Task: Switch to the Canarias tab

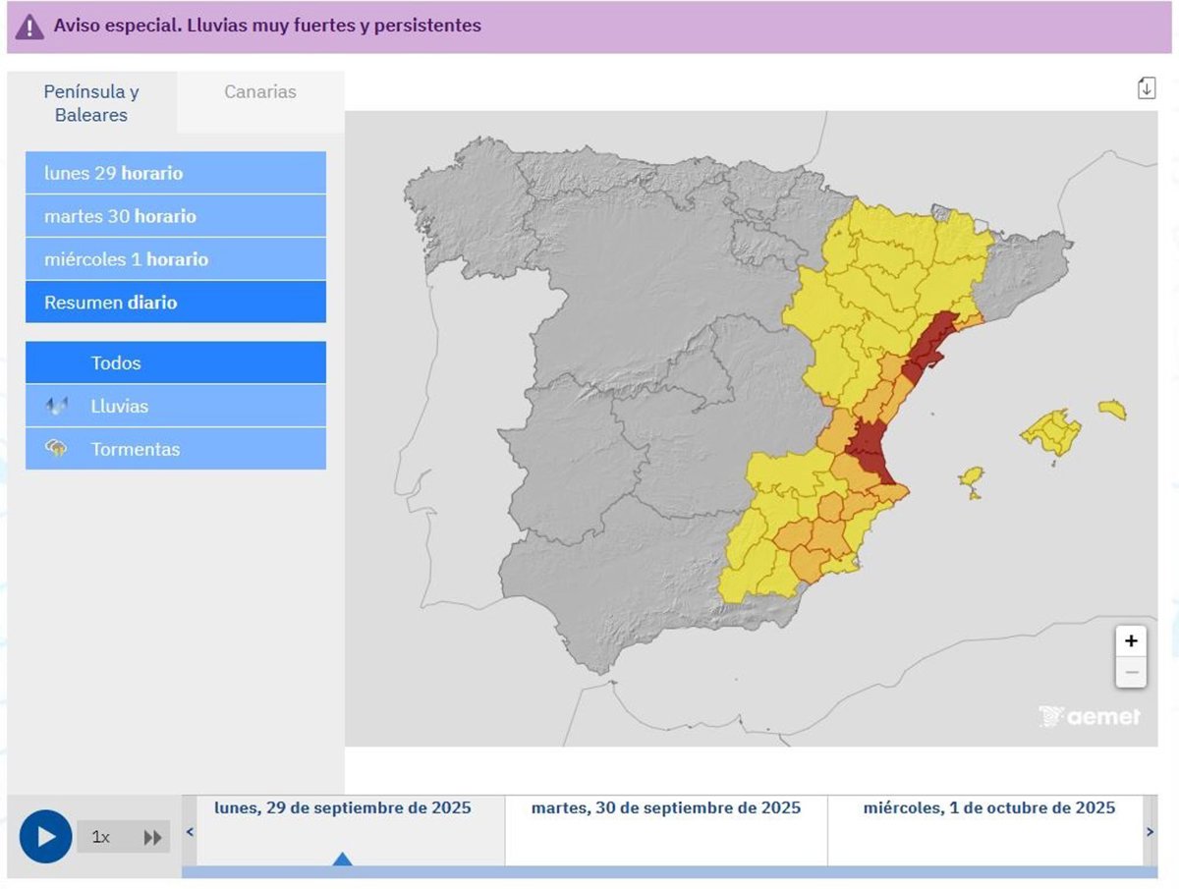Action: pos(260,92)
